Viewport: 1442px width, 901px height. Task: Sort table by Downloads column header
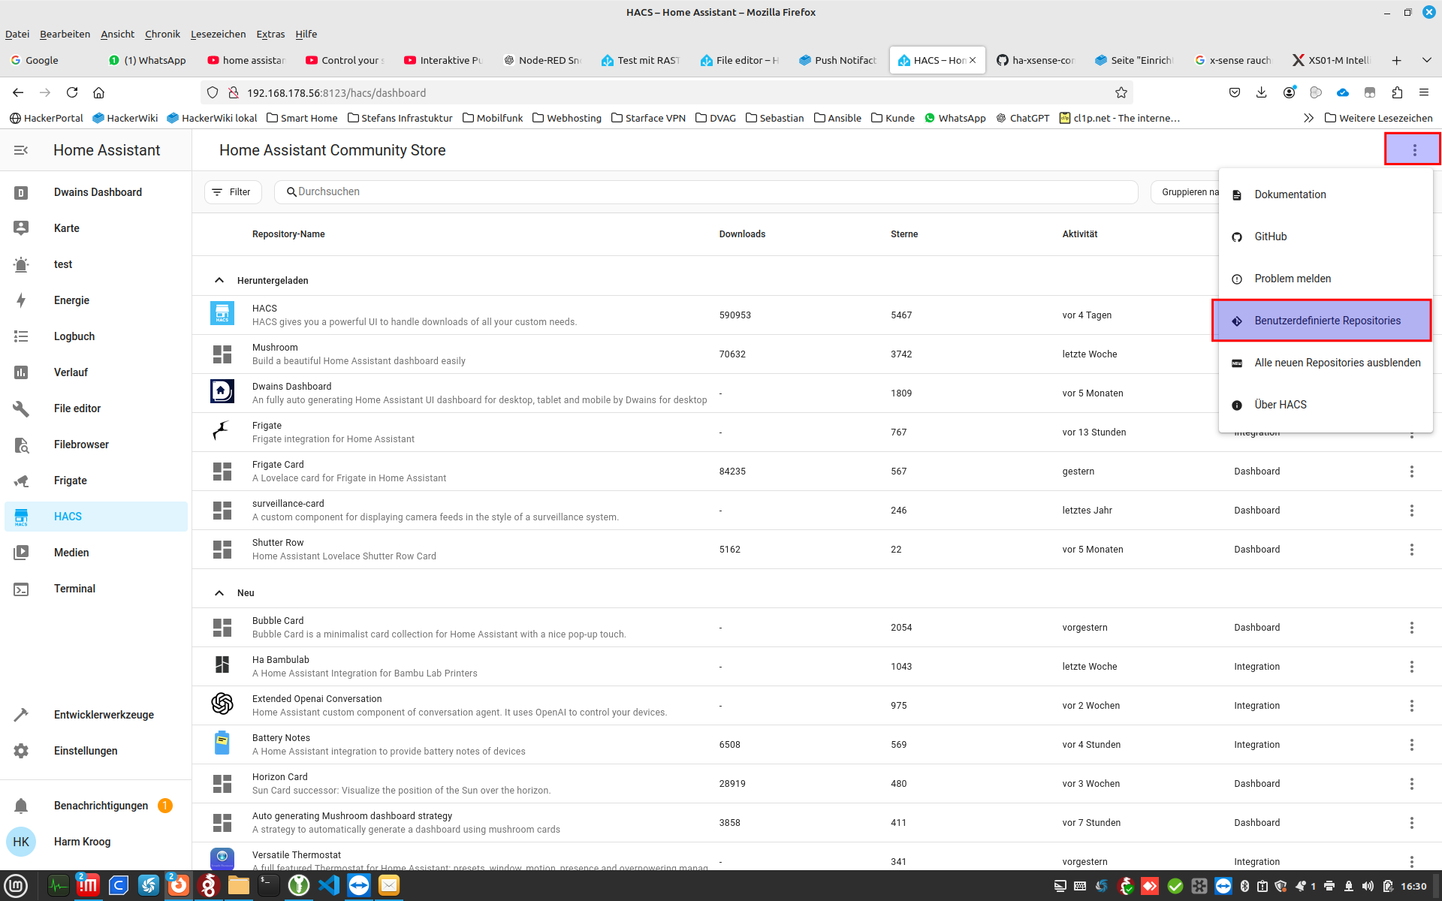[x=741, y=234]
